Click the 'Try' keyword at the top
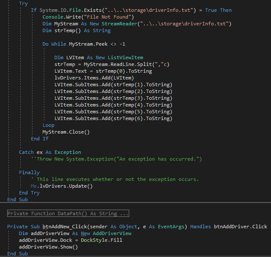Image resolution: width=271 pixels, height=257 pixels. pos(23,3)
